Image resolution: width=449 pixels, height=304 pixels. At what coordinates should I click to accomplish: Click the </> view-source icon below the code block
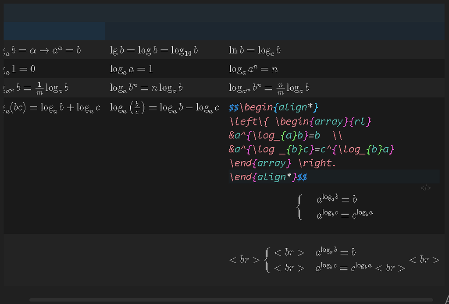click(426, 188)
